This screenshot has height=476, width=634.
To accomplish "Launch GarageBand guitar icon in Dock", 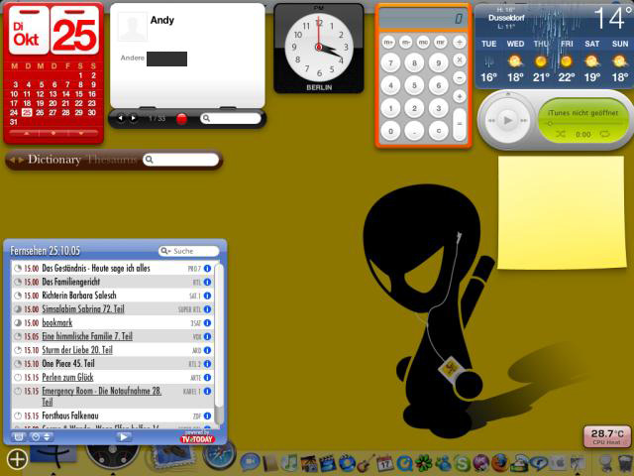I will 366,463.
